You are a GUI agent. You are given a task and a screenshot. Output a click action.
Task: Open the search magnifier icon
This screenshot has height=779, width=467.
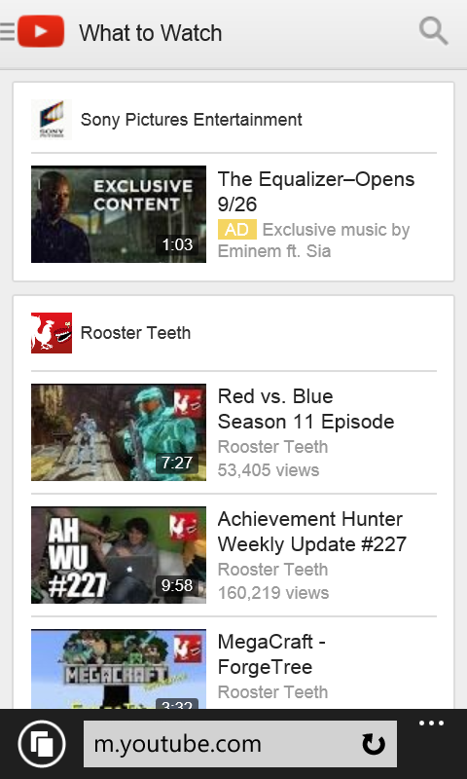pos(433,31)
